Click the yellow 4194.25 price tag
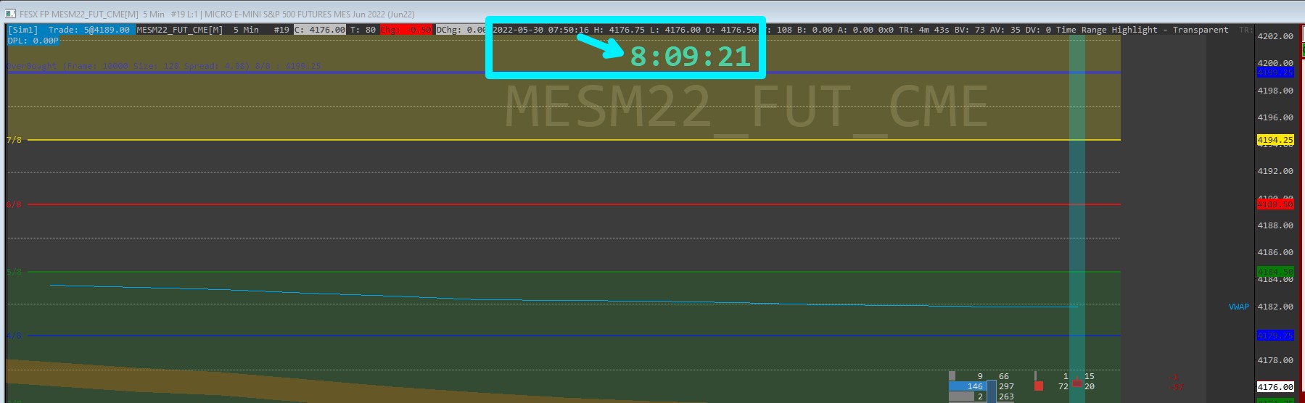 pos(1275,140)
